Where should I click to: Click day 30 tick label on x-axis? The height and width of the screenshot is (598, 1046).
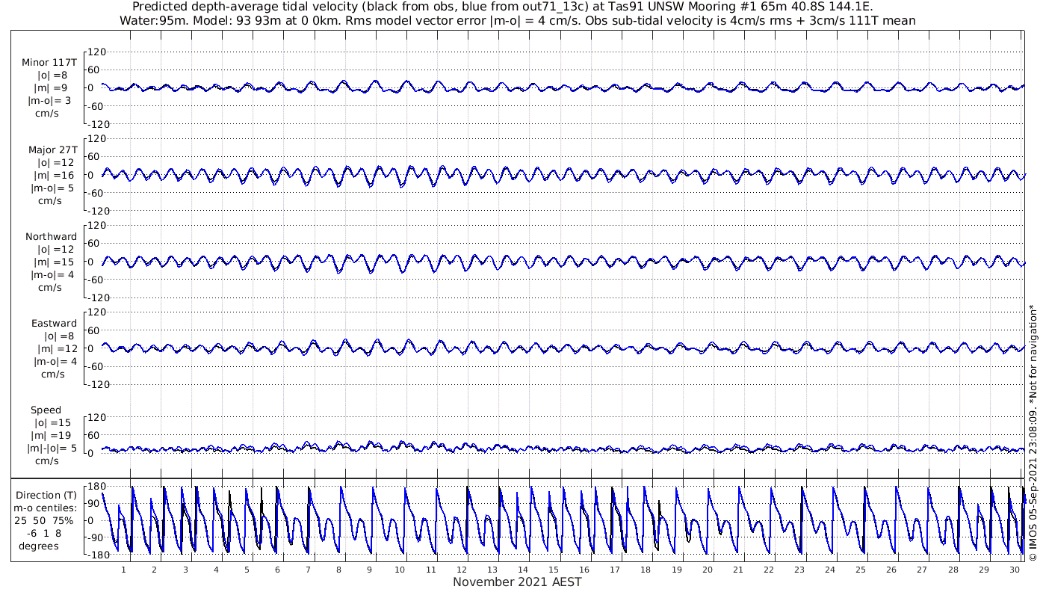1015,570
